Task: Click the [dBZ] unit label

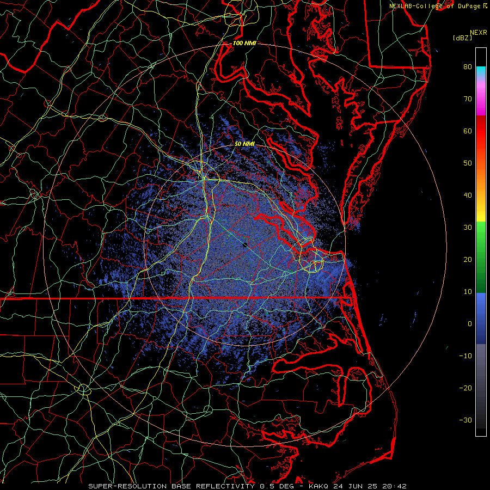Action: pyautogui.click(x=462, y=38)
